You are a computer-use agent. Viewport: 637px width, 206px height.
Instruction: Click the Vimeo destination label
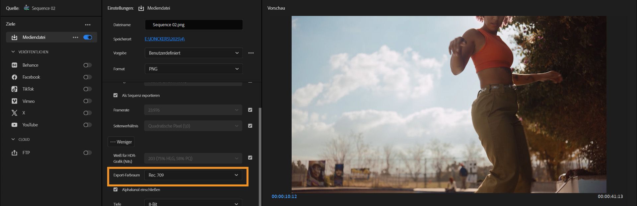(29, 101)
